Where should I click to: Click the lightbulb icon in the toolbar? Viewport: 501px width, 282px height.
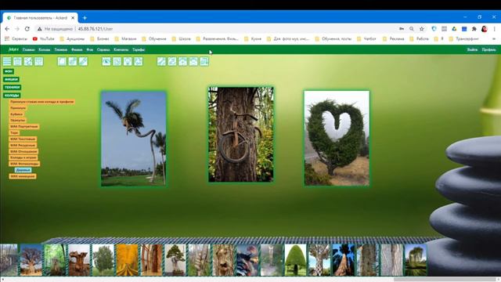128,61
